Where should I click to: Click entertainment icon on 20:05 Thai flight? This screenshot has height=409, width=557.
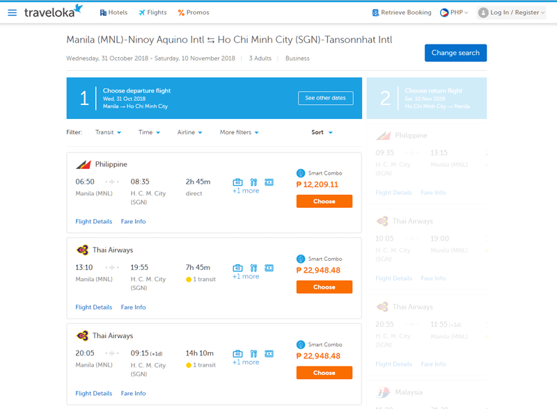pyautogui.click(x=269, y=353)
